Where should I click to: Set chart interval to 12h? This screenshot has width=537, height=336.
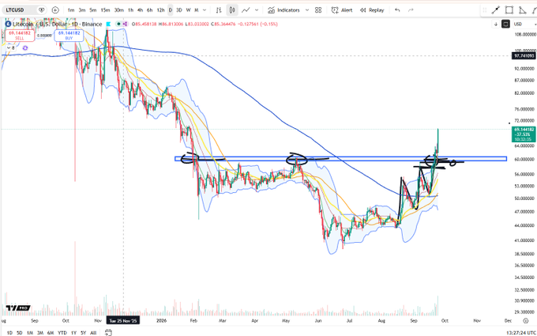click(x=160, y=10)
